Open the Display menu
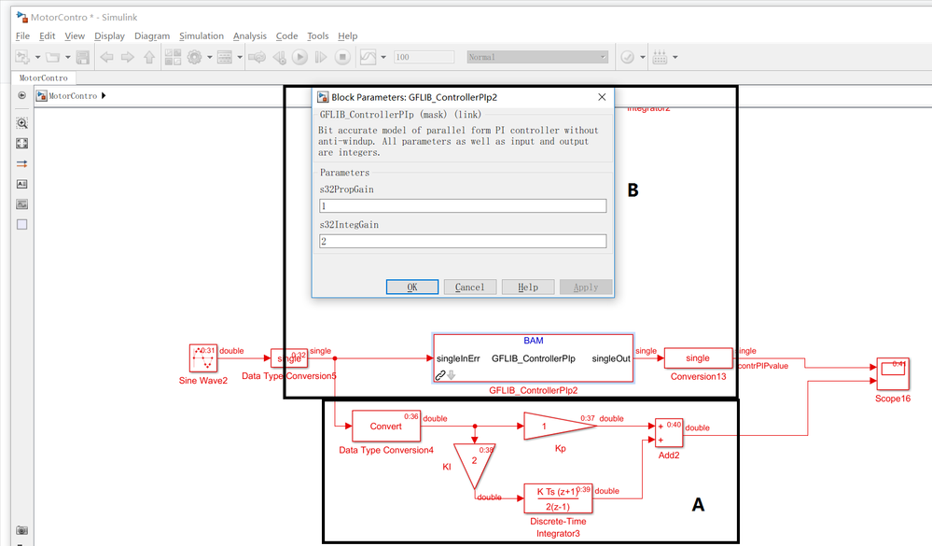The image size is (932, 546). click(x=109, y=35)
